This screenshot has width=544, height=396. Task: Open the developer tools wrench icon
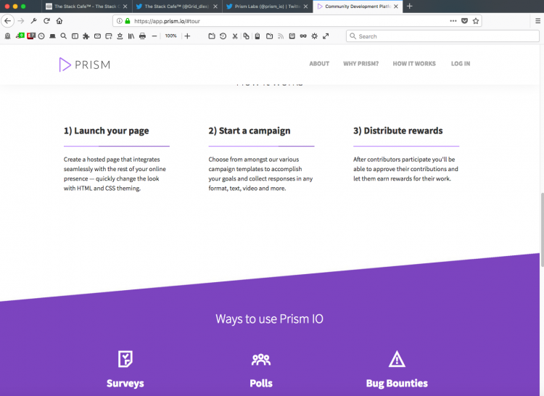(33, 21)
